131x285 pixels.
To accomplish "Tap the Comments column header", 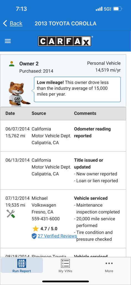I will pyautogui.click(x=85, y=113).
